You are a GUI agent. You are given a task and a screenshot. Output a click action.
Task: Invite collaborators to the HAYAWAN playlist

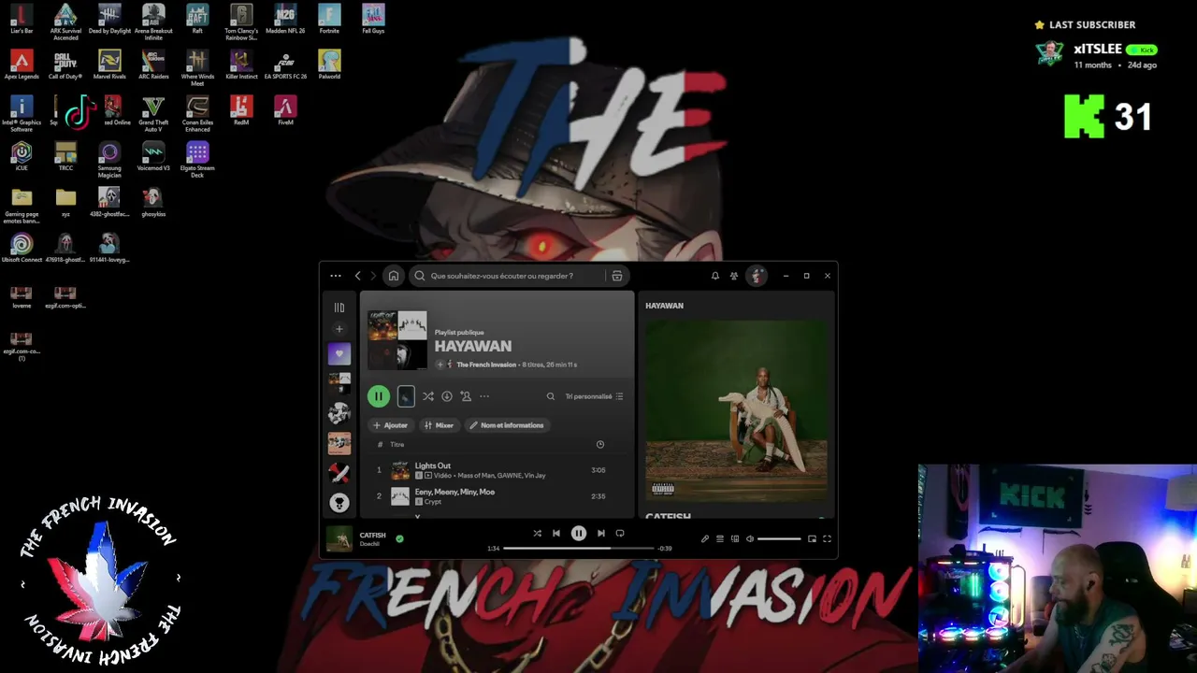466,396
